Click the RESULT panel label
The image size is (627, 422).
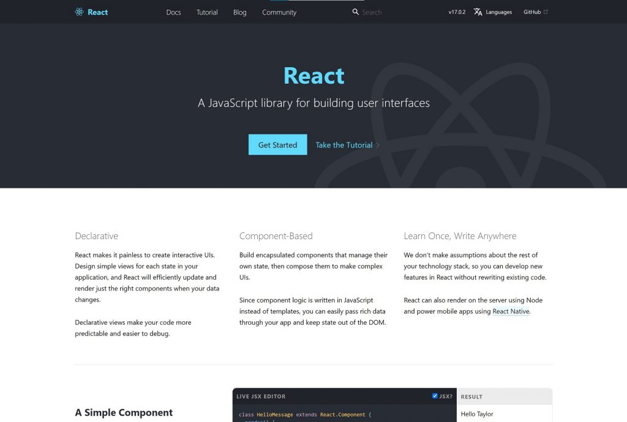(x=471, y=397)
